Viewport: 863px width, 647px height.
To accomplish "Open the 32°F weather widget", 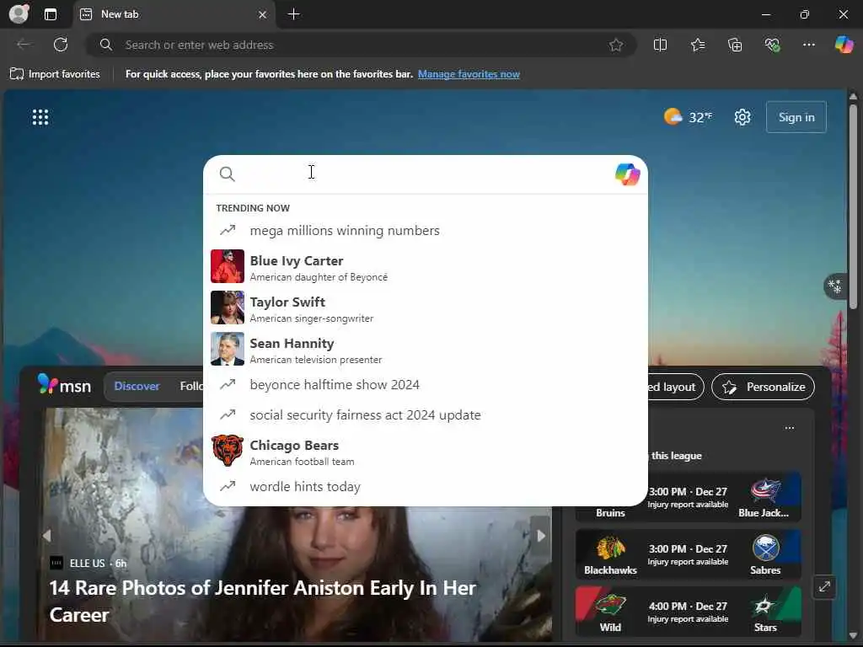I will 688,117.
